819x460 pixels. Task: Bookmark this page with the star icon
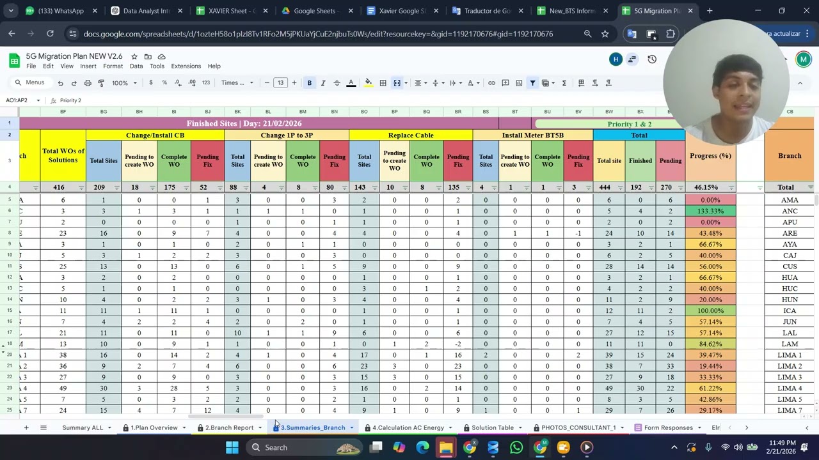pyautogui.click(x=605, y=34)
